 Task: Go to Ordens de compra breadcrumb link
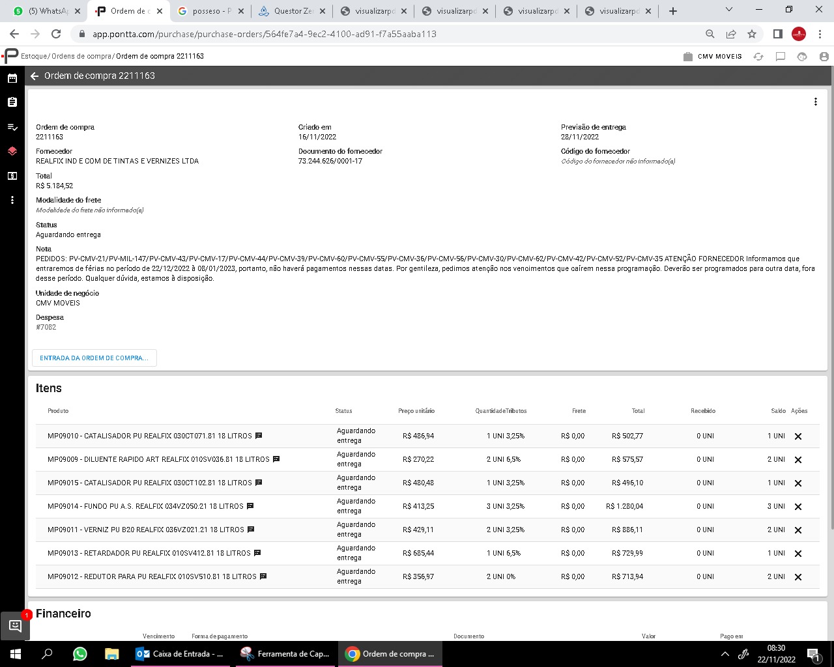tap(81, 56)
